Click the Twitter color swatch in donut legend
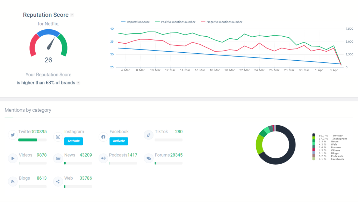 click(x=314, y=135)
